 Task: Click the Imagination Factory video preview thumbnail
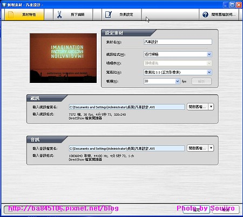63,58
